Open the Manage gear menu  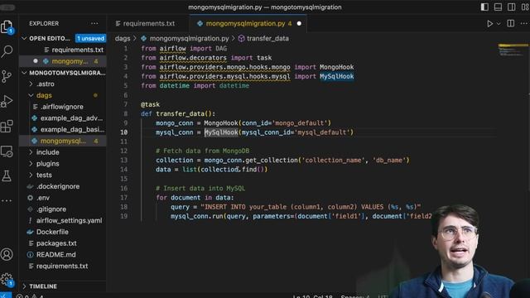click(x=7, y=279)
